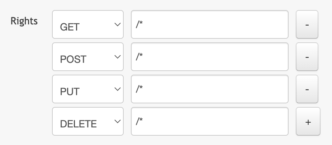332x145 pixels.
Task: Click the Rights section label
Action: [24, 21]
